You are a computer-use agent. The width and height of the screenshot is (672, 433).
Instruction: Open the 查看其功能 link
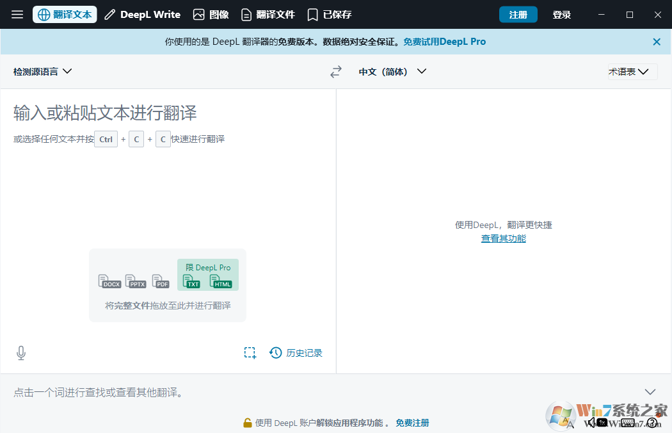(503, 238)
